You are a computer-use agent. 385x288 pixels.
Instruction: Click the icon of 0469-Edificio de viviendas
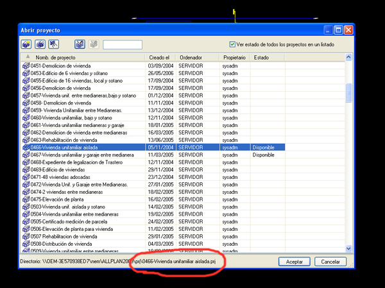click(x=26, y=170)
